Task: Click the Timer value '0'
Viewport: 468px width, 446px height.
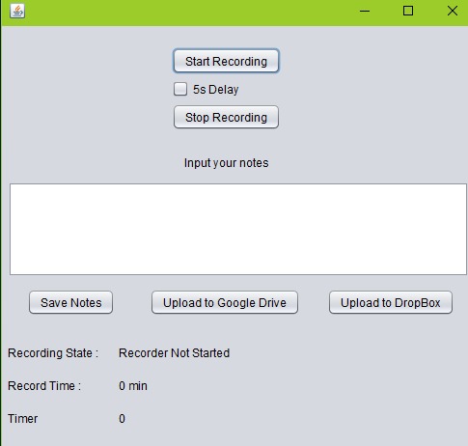Action: (x=122, y=419)
